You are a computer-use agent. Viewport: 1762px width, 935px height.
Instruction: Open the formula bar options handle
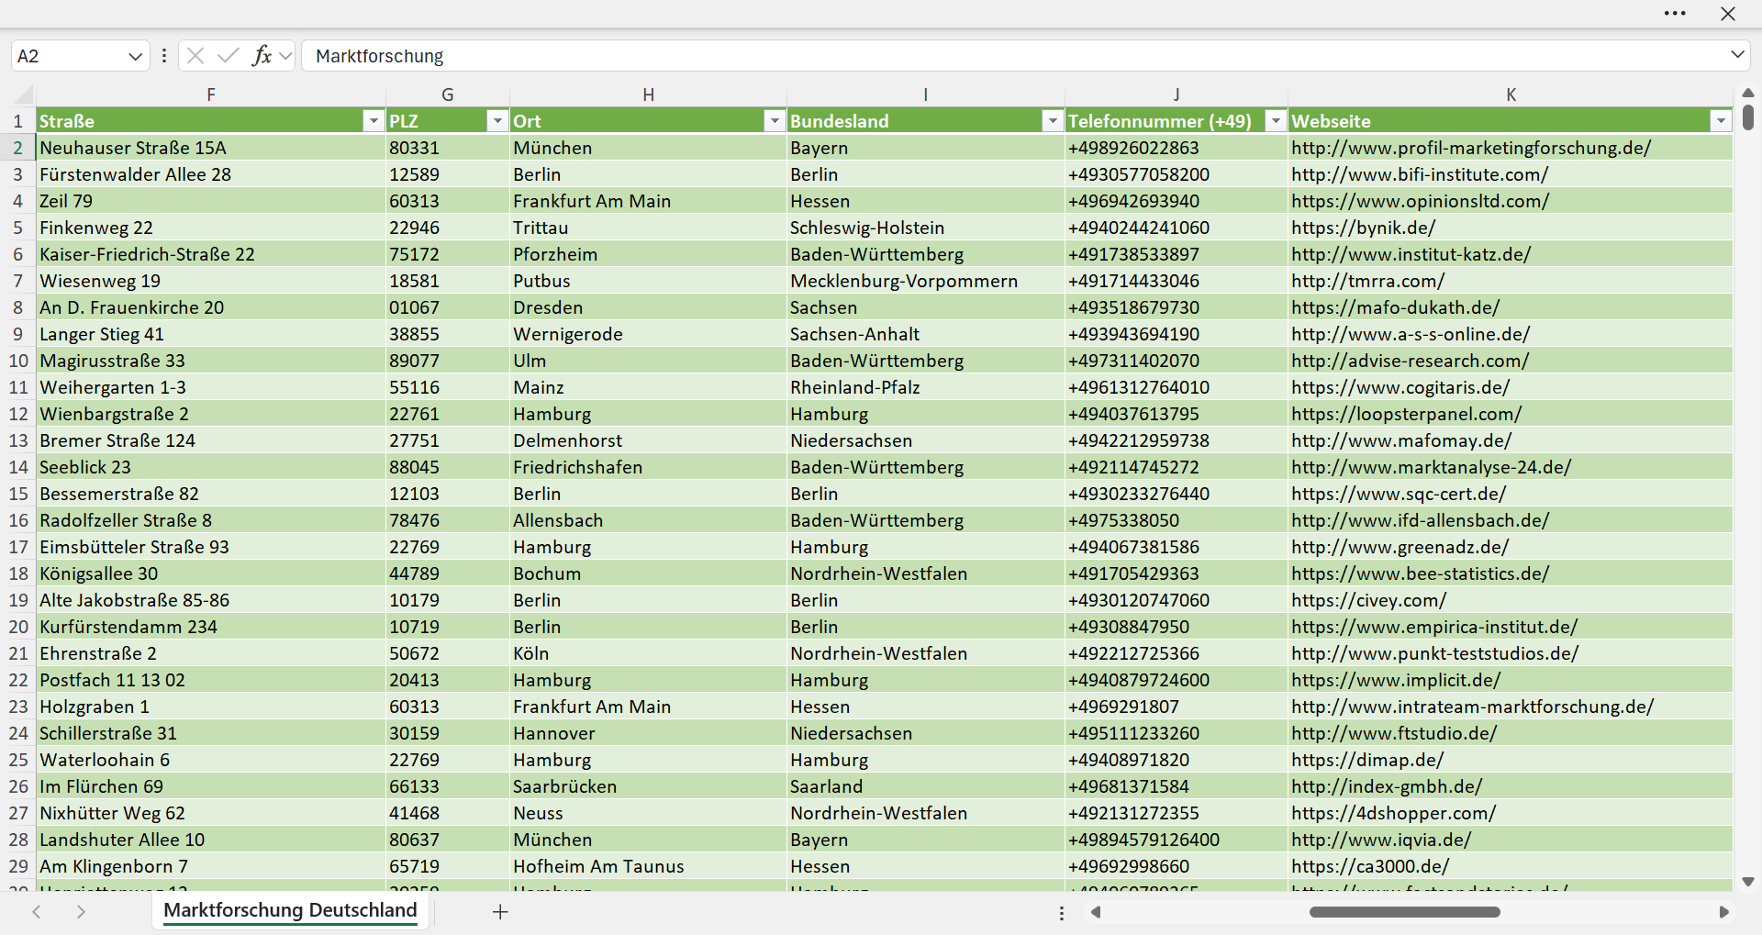coord(164,56)
